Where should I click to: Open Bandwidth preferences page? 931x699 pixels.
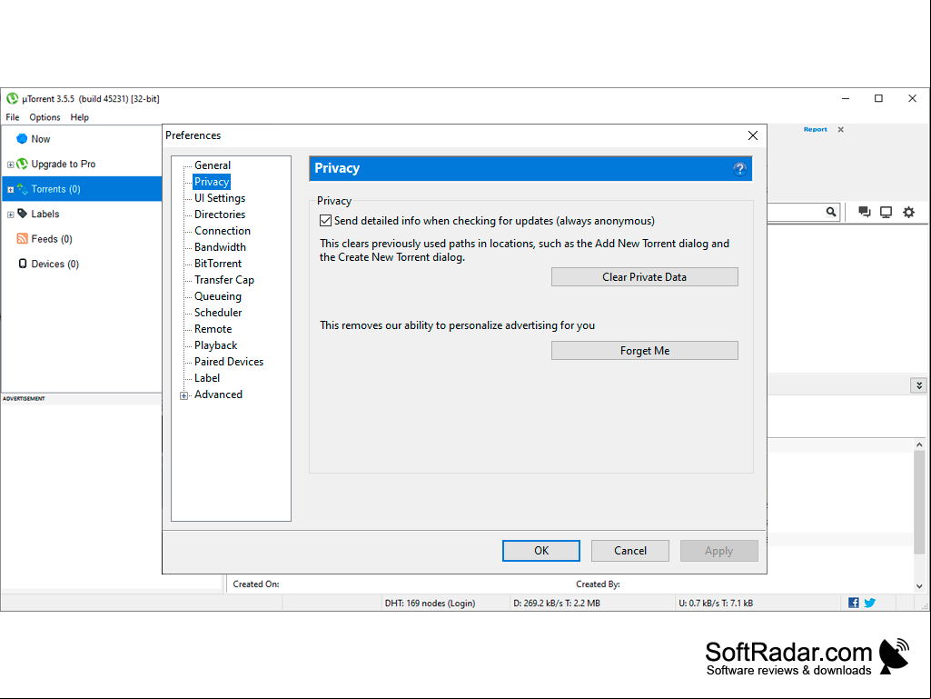pos(221,246)
